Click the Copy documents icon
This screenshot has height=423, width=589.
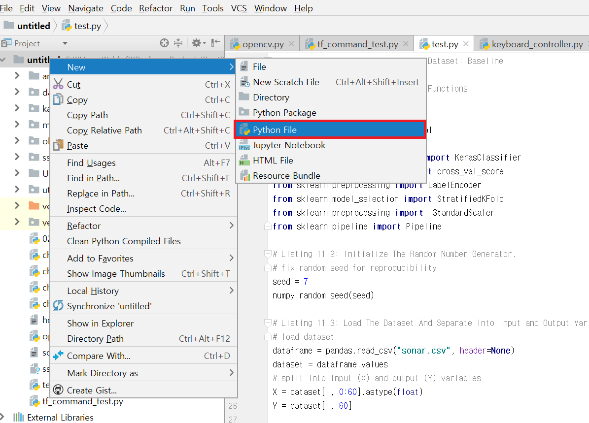(x=58, y=99)
